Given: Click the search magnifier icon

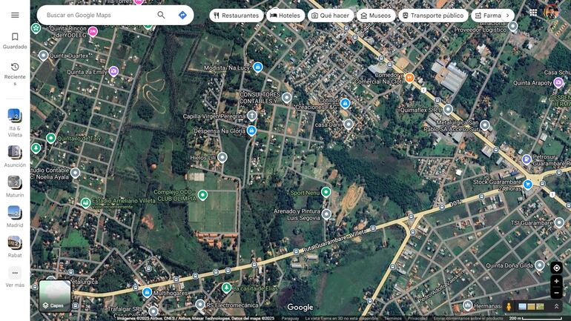Looking at the screenshot, I should pos(161,15).
